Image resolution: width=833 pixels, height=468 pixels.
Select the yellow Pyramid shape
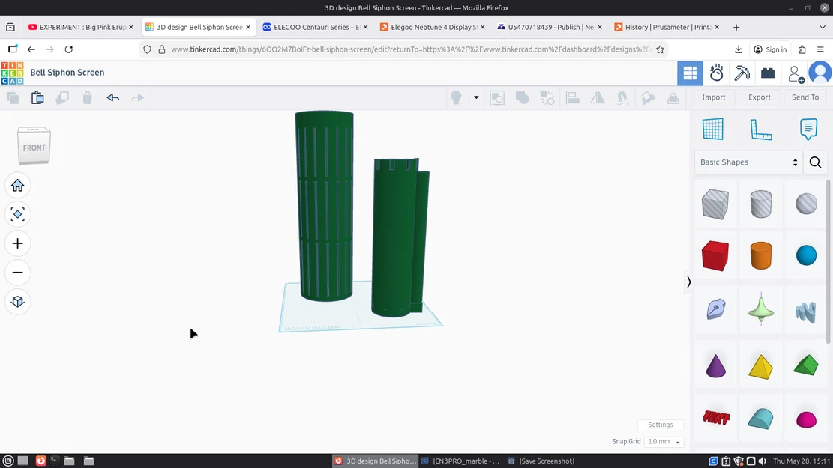click(761, 366)
